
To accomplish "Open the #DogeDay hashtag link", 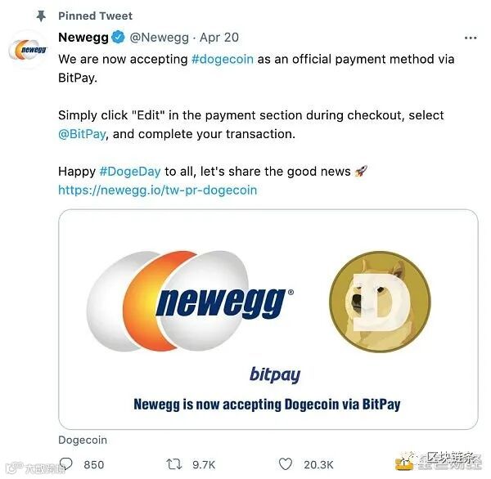I will [x=130, y=172].
